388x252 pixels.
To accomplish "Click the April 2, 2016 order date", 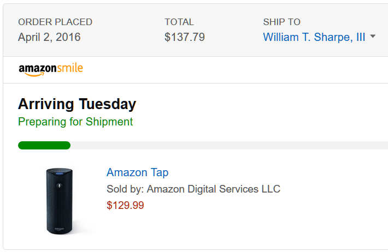I will pos(49,37).
